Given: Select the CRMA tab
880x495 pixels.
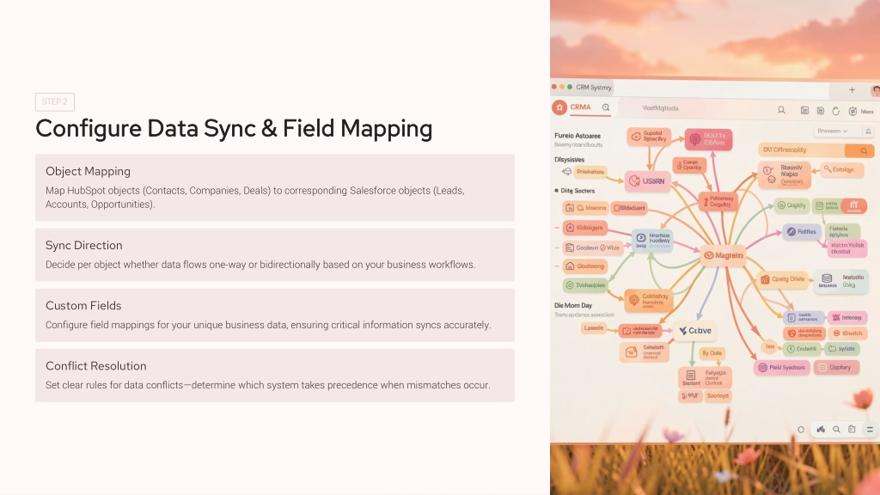Looking at the screenshot, I should [581, 108].
